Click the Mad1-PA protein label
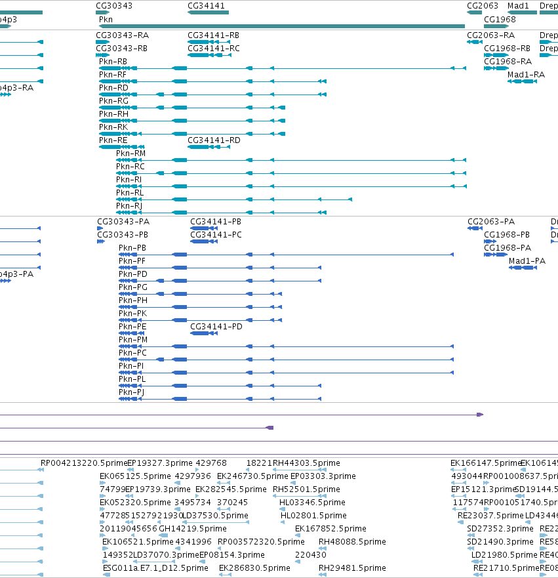Screen dimensions: 558x578 point(527,261)
